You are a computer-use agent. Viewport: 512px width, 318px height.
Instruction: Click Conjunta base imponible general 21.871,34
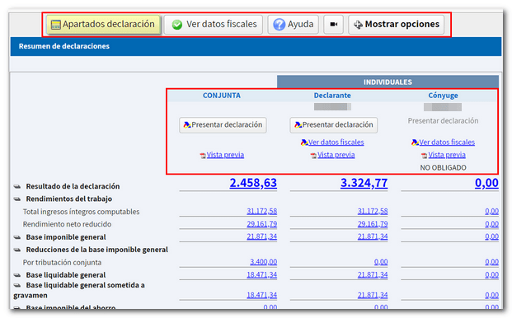(x=262, y=236)
